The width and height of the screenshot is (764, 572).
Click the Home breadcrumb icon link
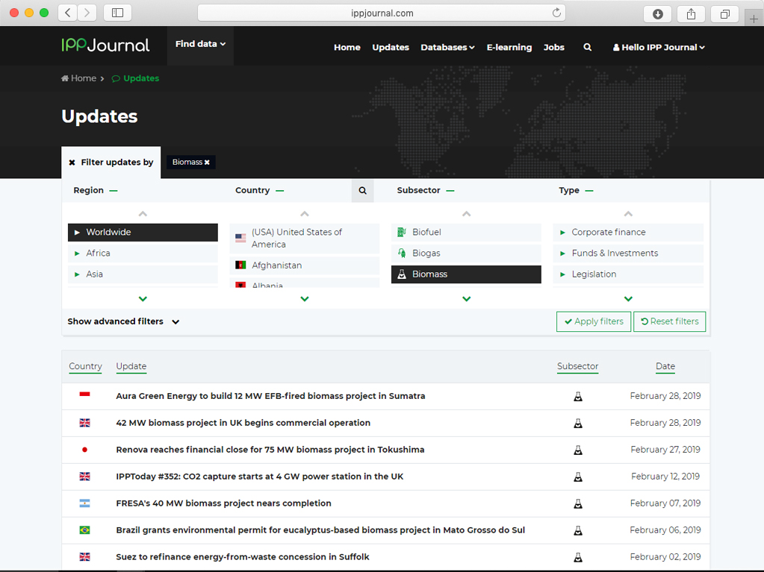tap(78, 78)
